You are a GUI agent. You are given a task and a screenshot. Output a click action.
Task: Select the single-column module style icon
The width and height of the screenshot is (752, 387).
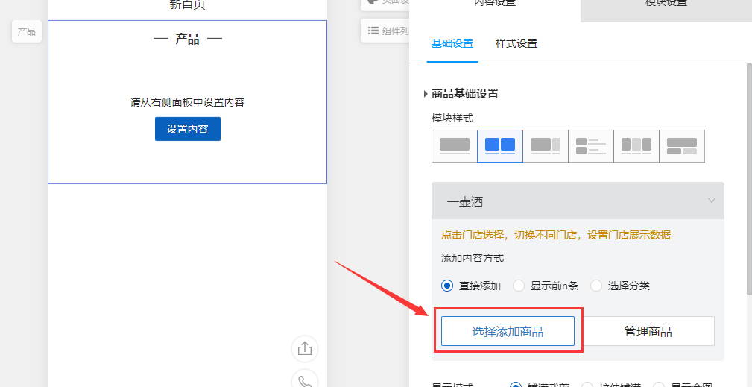(x=455, y=146)
